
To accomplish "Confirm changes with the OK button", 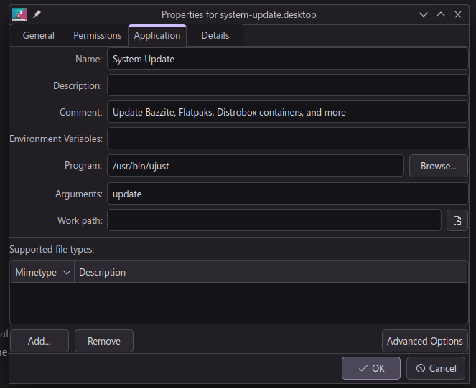I will (x=371, y=368).
